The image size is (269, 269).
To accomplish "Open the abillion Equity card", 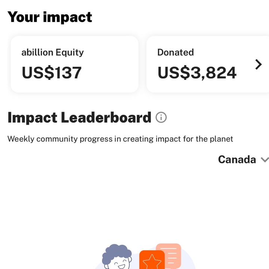I will point(74,64).
